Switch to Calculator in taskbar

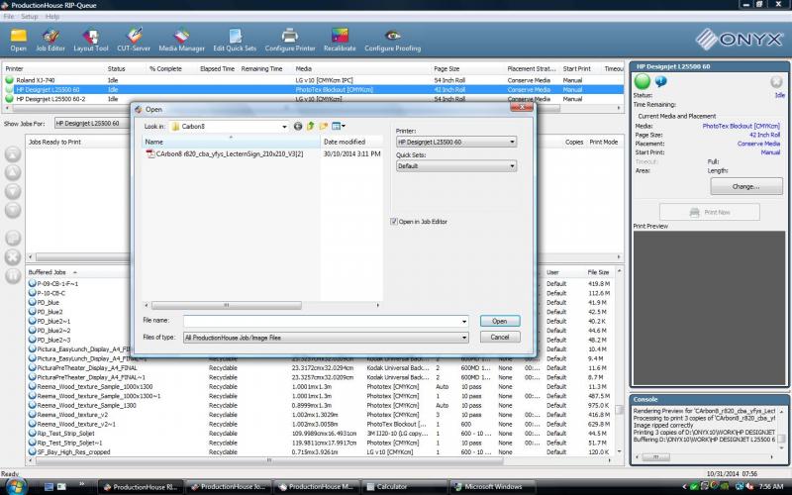(x=404, y=486)
